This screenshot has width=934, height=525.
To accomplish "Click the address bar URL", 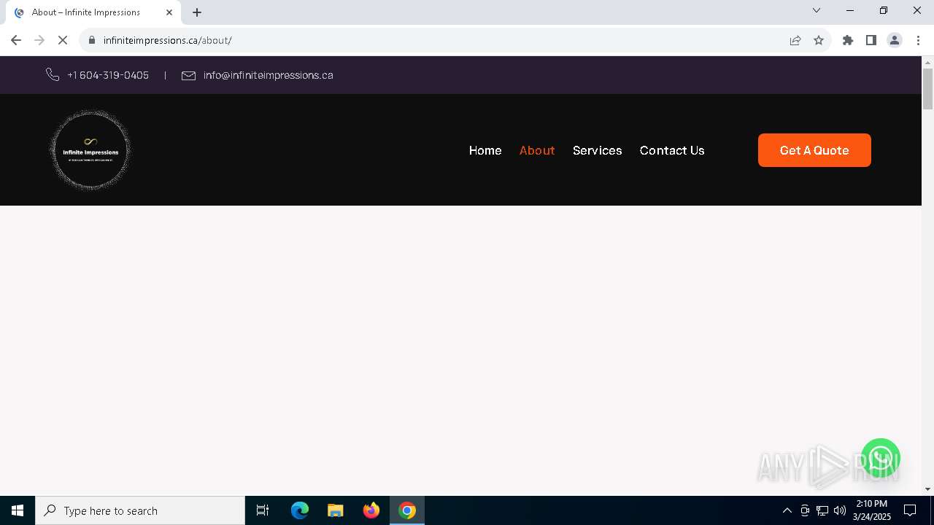I will (167, 40).
